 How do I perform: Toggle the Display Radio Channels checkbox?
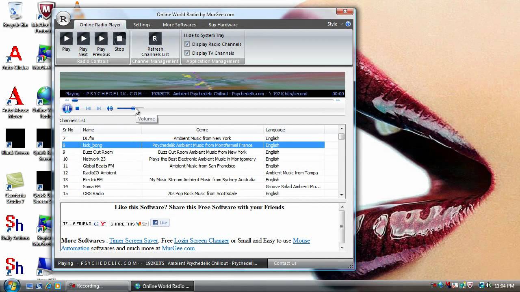click(187, 44)
